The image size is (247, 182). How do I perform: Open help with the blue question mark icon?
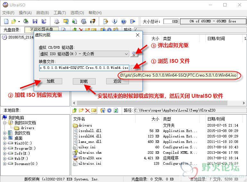coord(123,21)
